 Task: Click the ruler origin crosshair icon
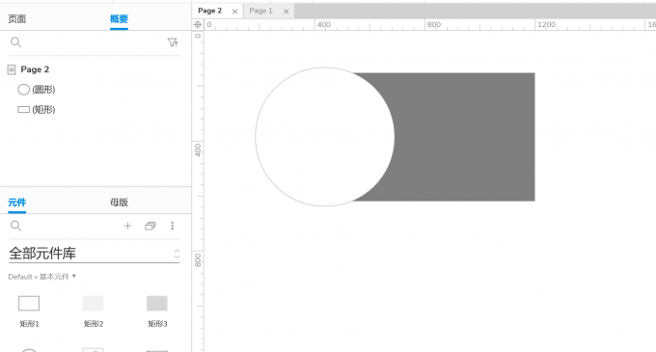(x=198, y=24)
